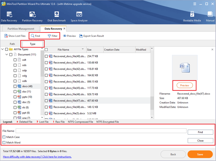The width and height of the screenshot is (216, 161).
Task: Open the Manual icon
Action: point(210,14)
